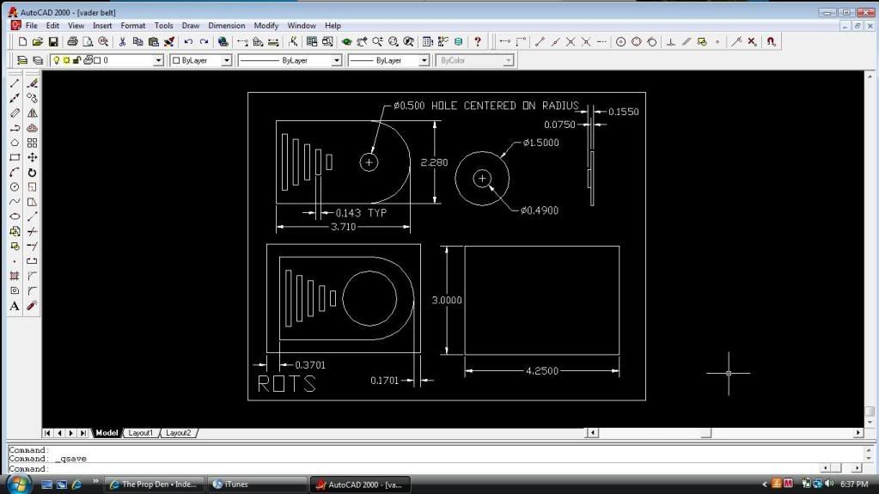Switch to the Layout2 tab
879x494 pixels.
tap(178, 433)
